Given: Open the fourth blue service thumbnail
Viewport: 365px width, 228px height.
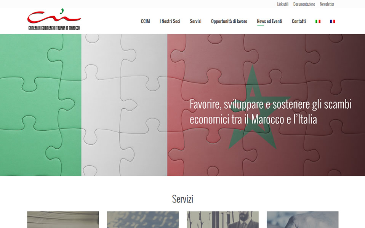Looking at the screenshot, I should (x=303, y=220).
